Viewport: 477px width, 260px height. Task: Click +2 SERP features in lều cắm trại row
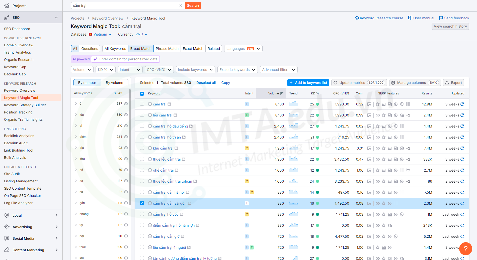(408, 115)
